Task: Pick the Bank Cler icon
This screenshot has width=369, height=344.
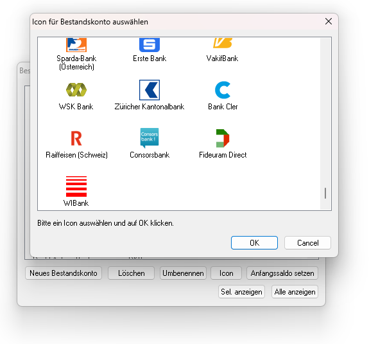Action: pos(223,90)
